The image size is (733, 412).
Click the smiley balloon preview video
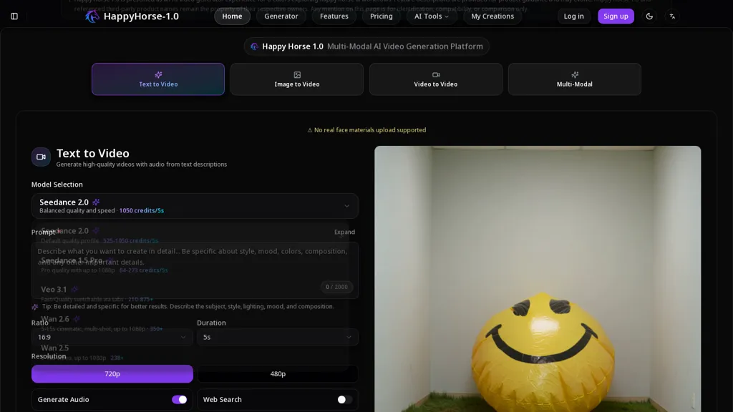[538, 279]
